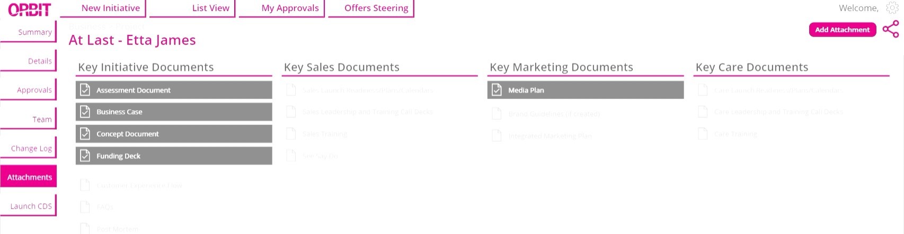The height and width of the screenshot is (234, 904).
Task: Click the ORBIT logo
Action: click(30, 10)
